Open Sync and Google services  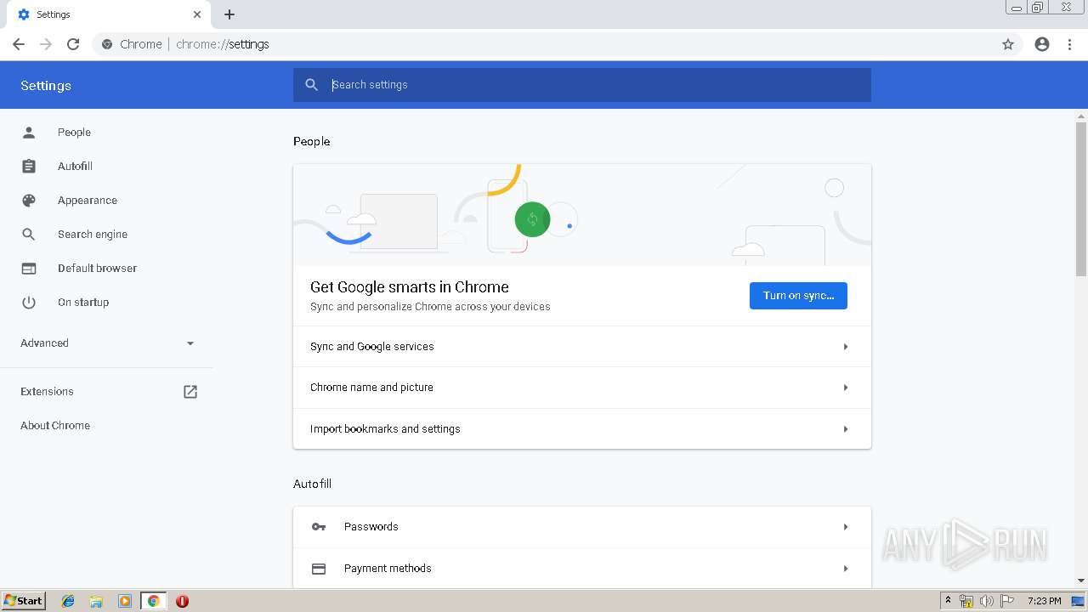[582, 347]
